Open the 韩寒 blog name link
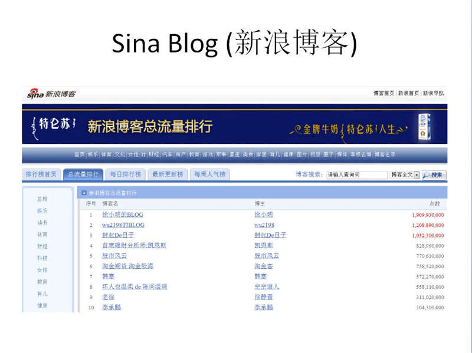 click(x=109, y=276)
